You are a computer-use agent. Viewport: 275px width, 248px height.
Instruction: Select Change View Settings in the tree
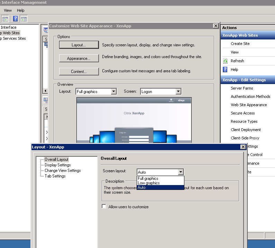[63, 171]
